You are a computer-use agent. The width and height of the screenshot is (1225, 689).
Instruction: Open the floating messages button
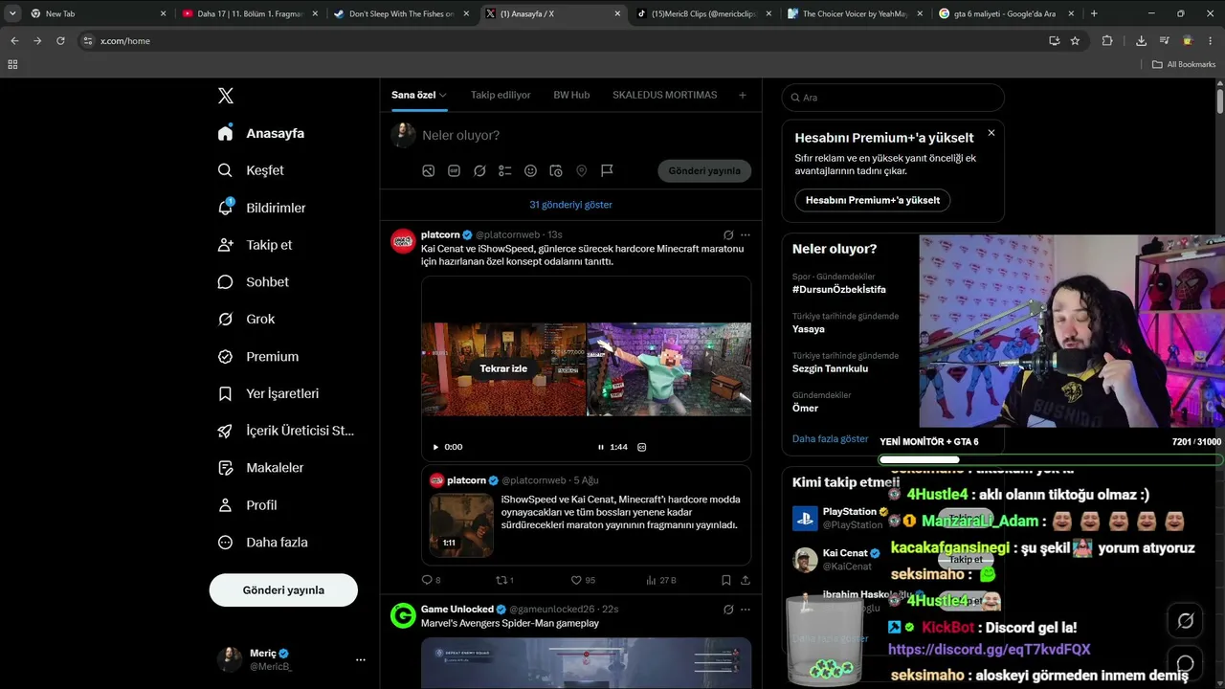pos(1186,663)
